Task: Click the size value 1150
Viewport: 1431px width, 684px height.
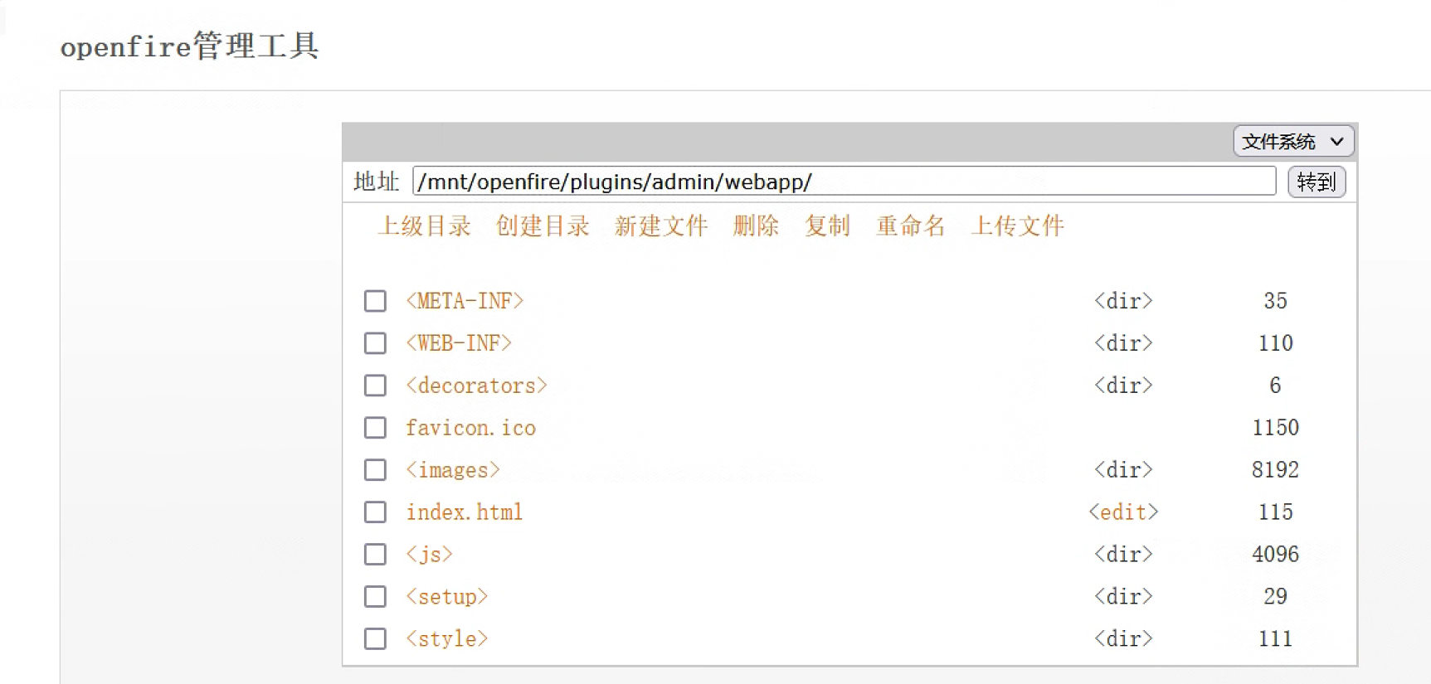Action: click(1275, 428)
